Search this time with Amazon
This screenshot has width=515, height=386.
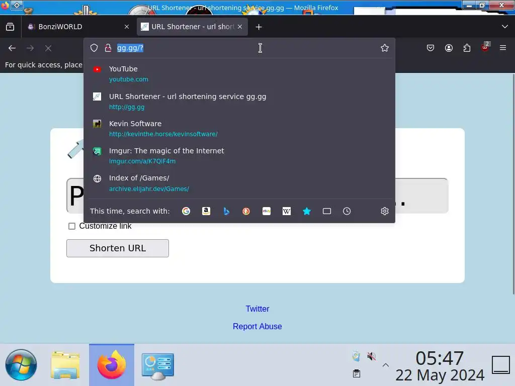click(x=206, y=211)
